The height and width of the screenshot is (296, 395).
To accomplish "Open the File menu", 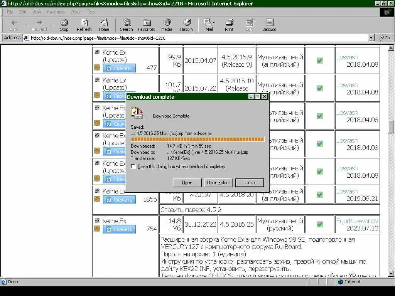I will (x=10, y=12).
